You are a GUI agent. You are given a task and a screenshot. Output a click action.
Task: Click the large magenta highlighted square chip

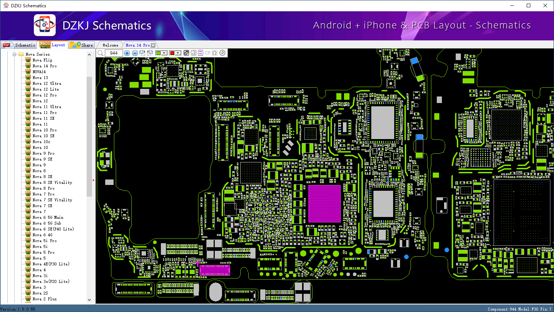[324, 204]
